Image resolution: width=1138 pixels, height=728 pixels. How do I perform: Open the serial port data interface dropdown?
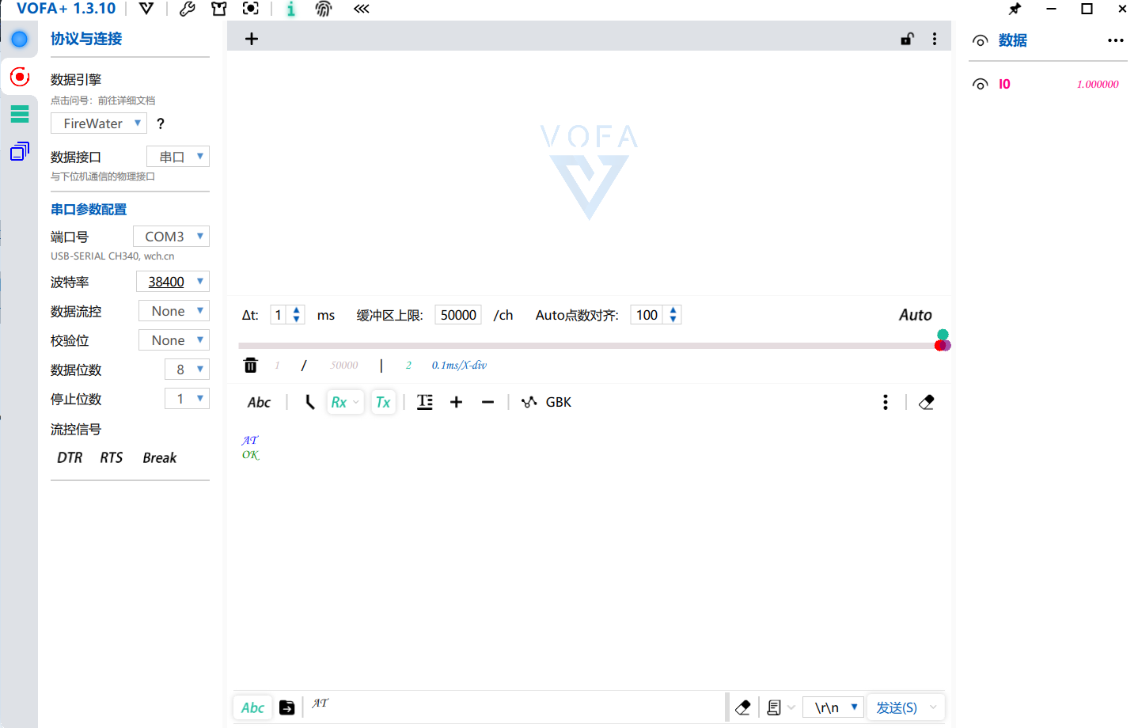pyautogui.click(x=178, y=157)
